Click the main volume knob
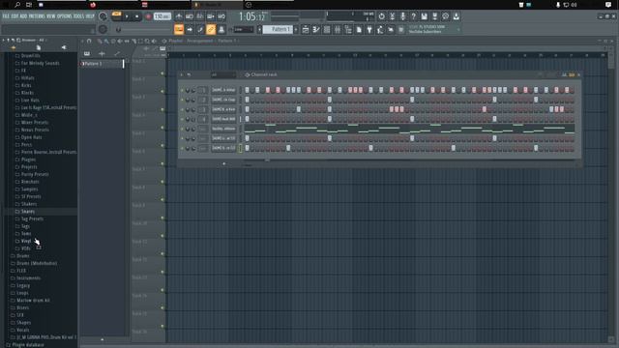The image size is (619, 348). coord(103,16)
